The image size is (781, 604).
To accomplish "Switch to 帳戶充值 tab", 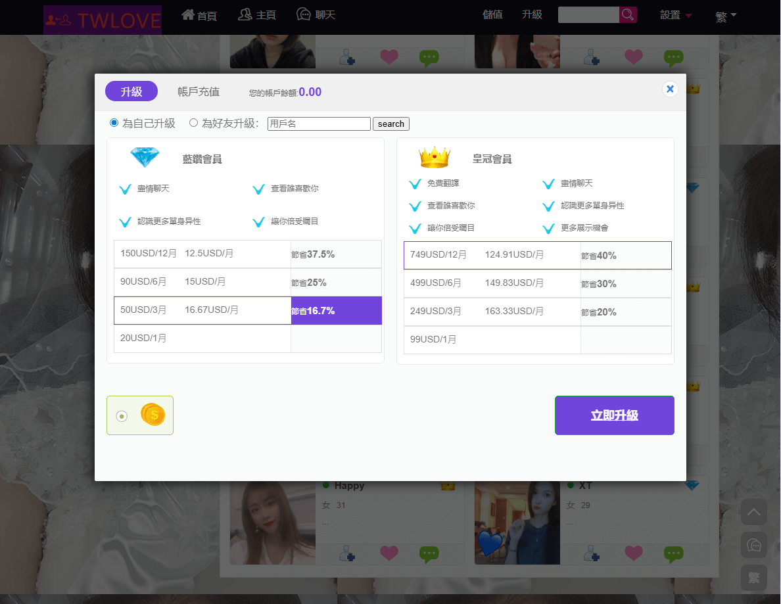I will (199, 91).
